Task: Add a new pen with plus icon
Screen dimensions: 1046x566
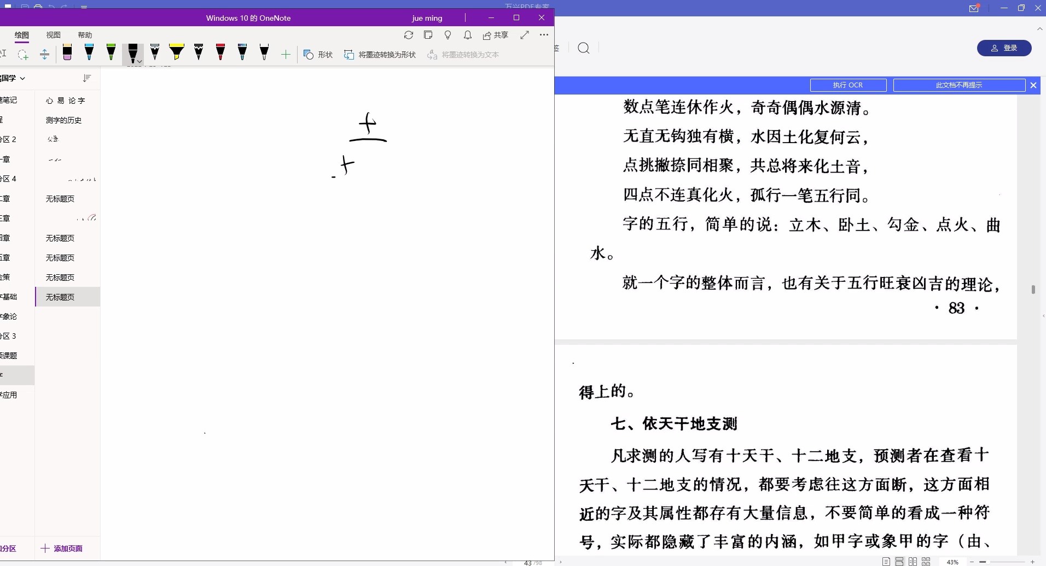Action: pyautogui.click(x=286, y=54)
